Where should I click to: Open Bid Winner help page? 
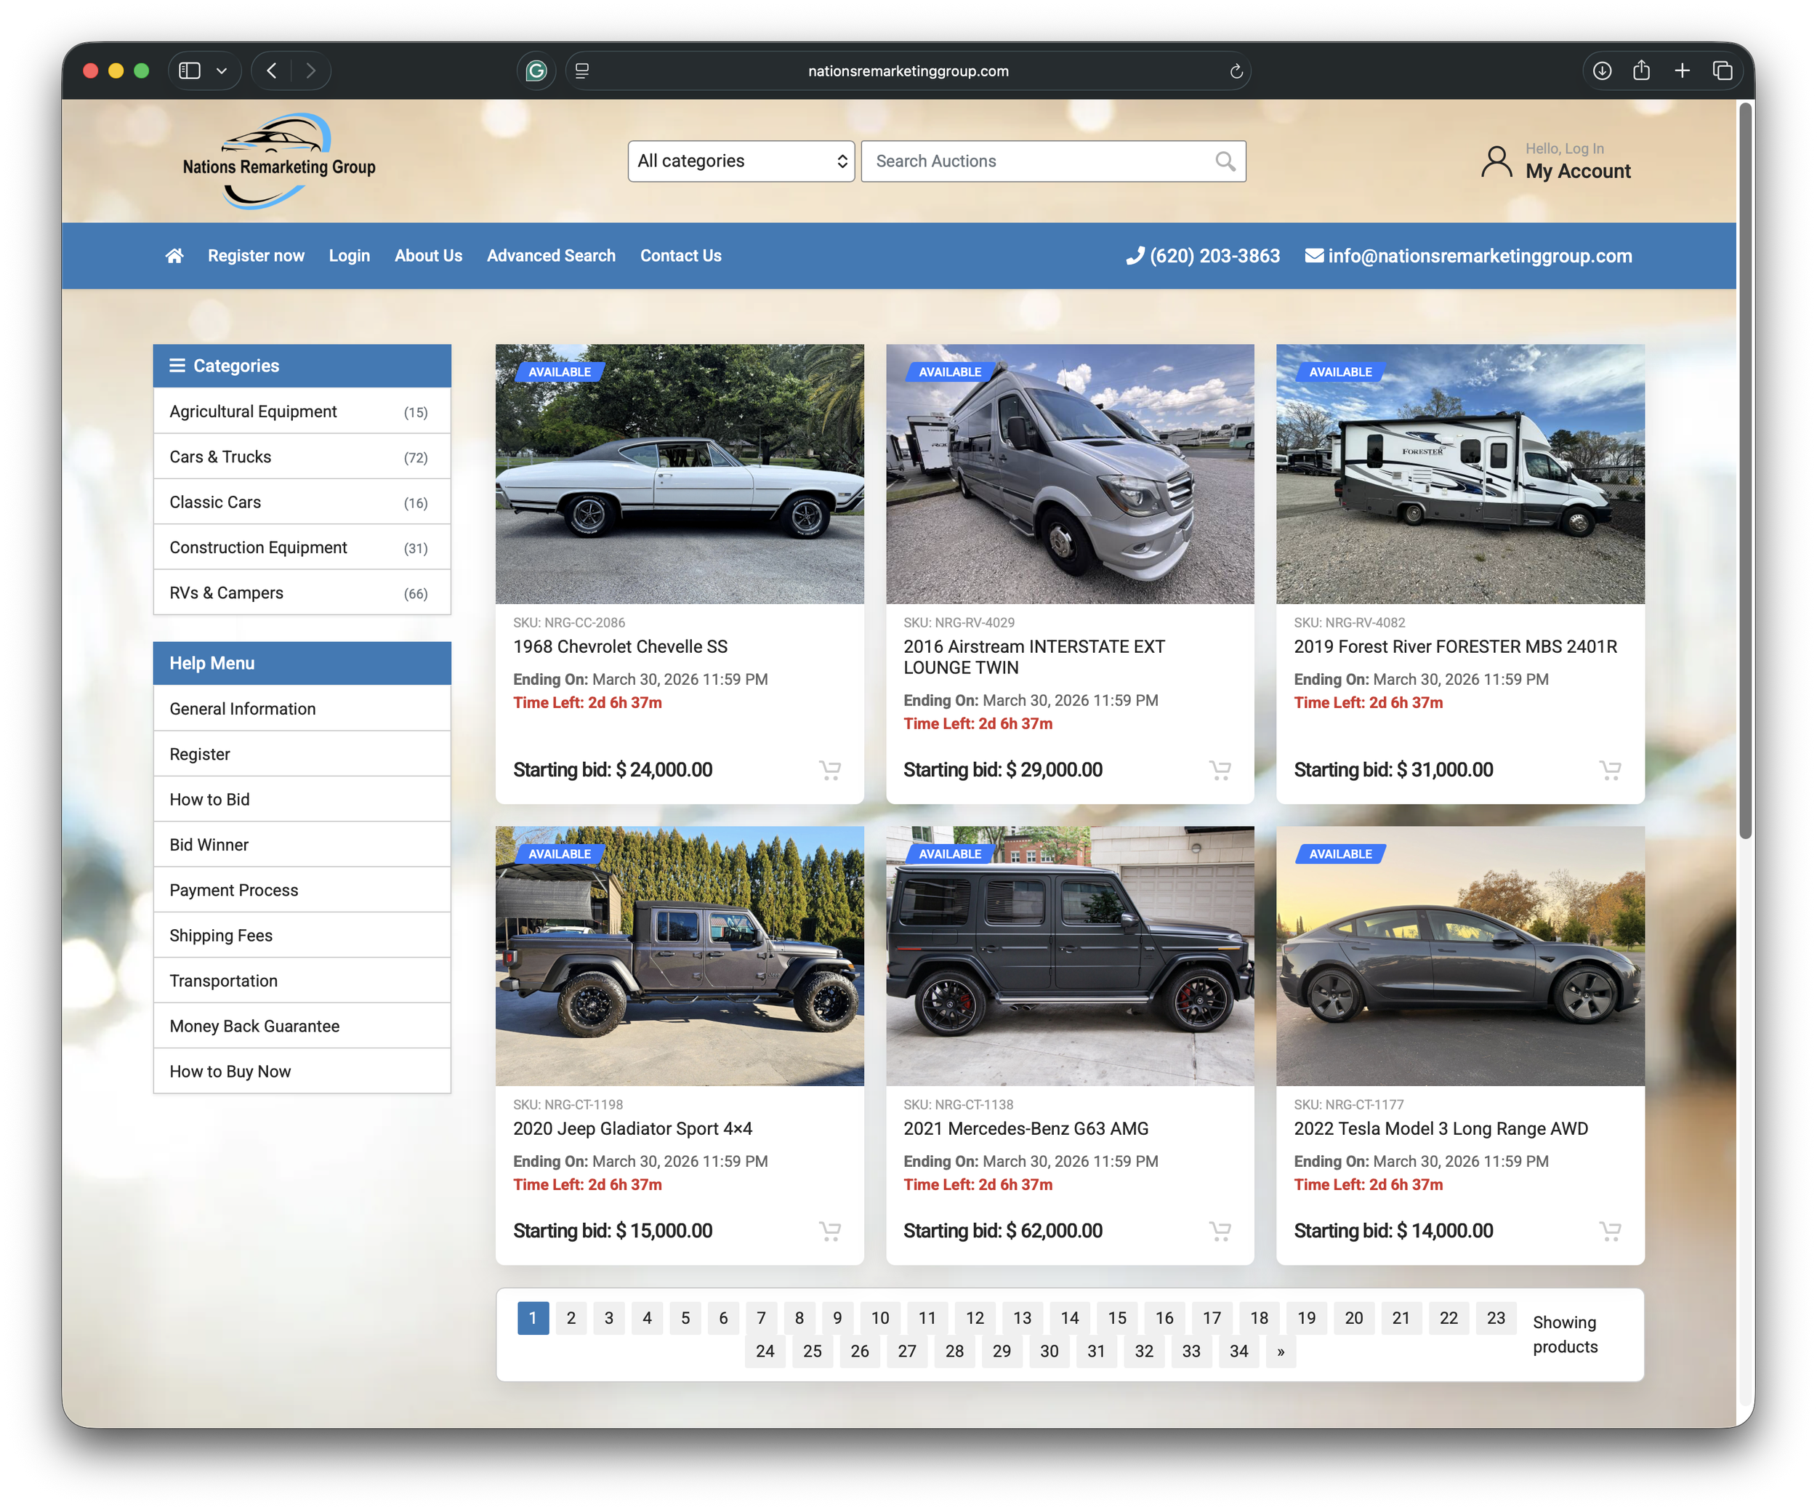tap(302, 845)
